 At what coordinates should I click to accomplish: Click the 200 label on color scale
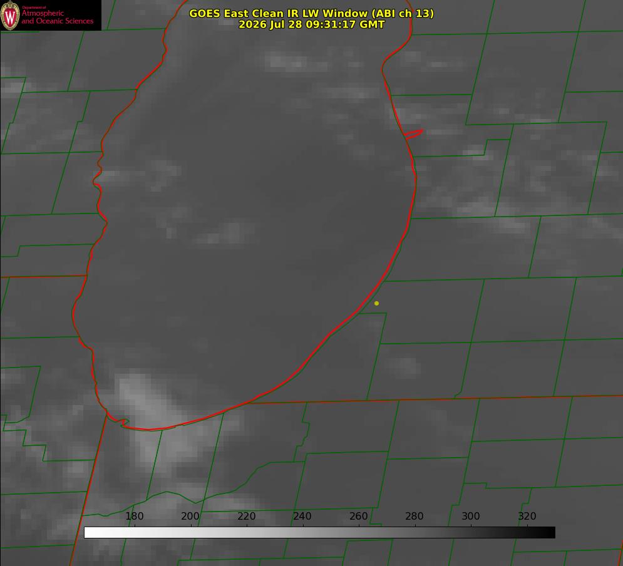point(190,516)
